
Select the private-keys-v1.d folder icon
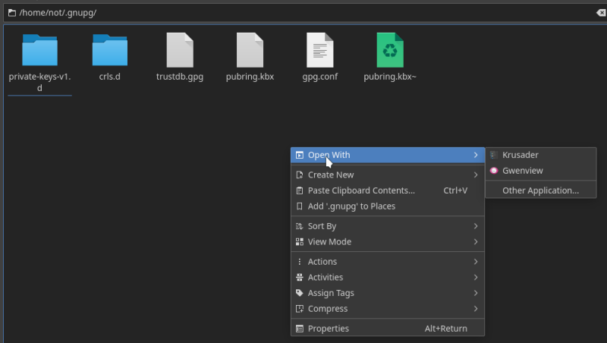(40, 50)
